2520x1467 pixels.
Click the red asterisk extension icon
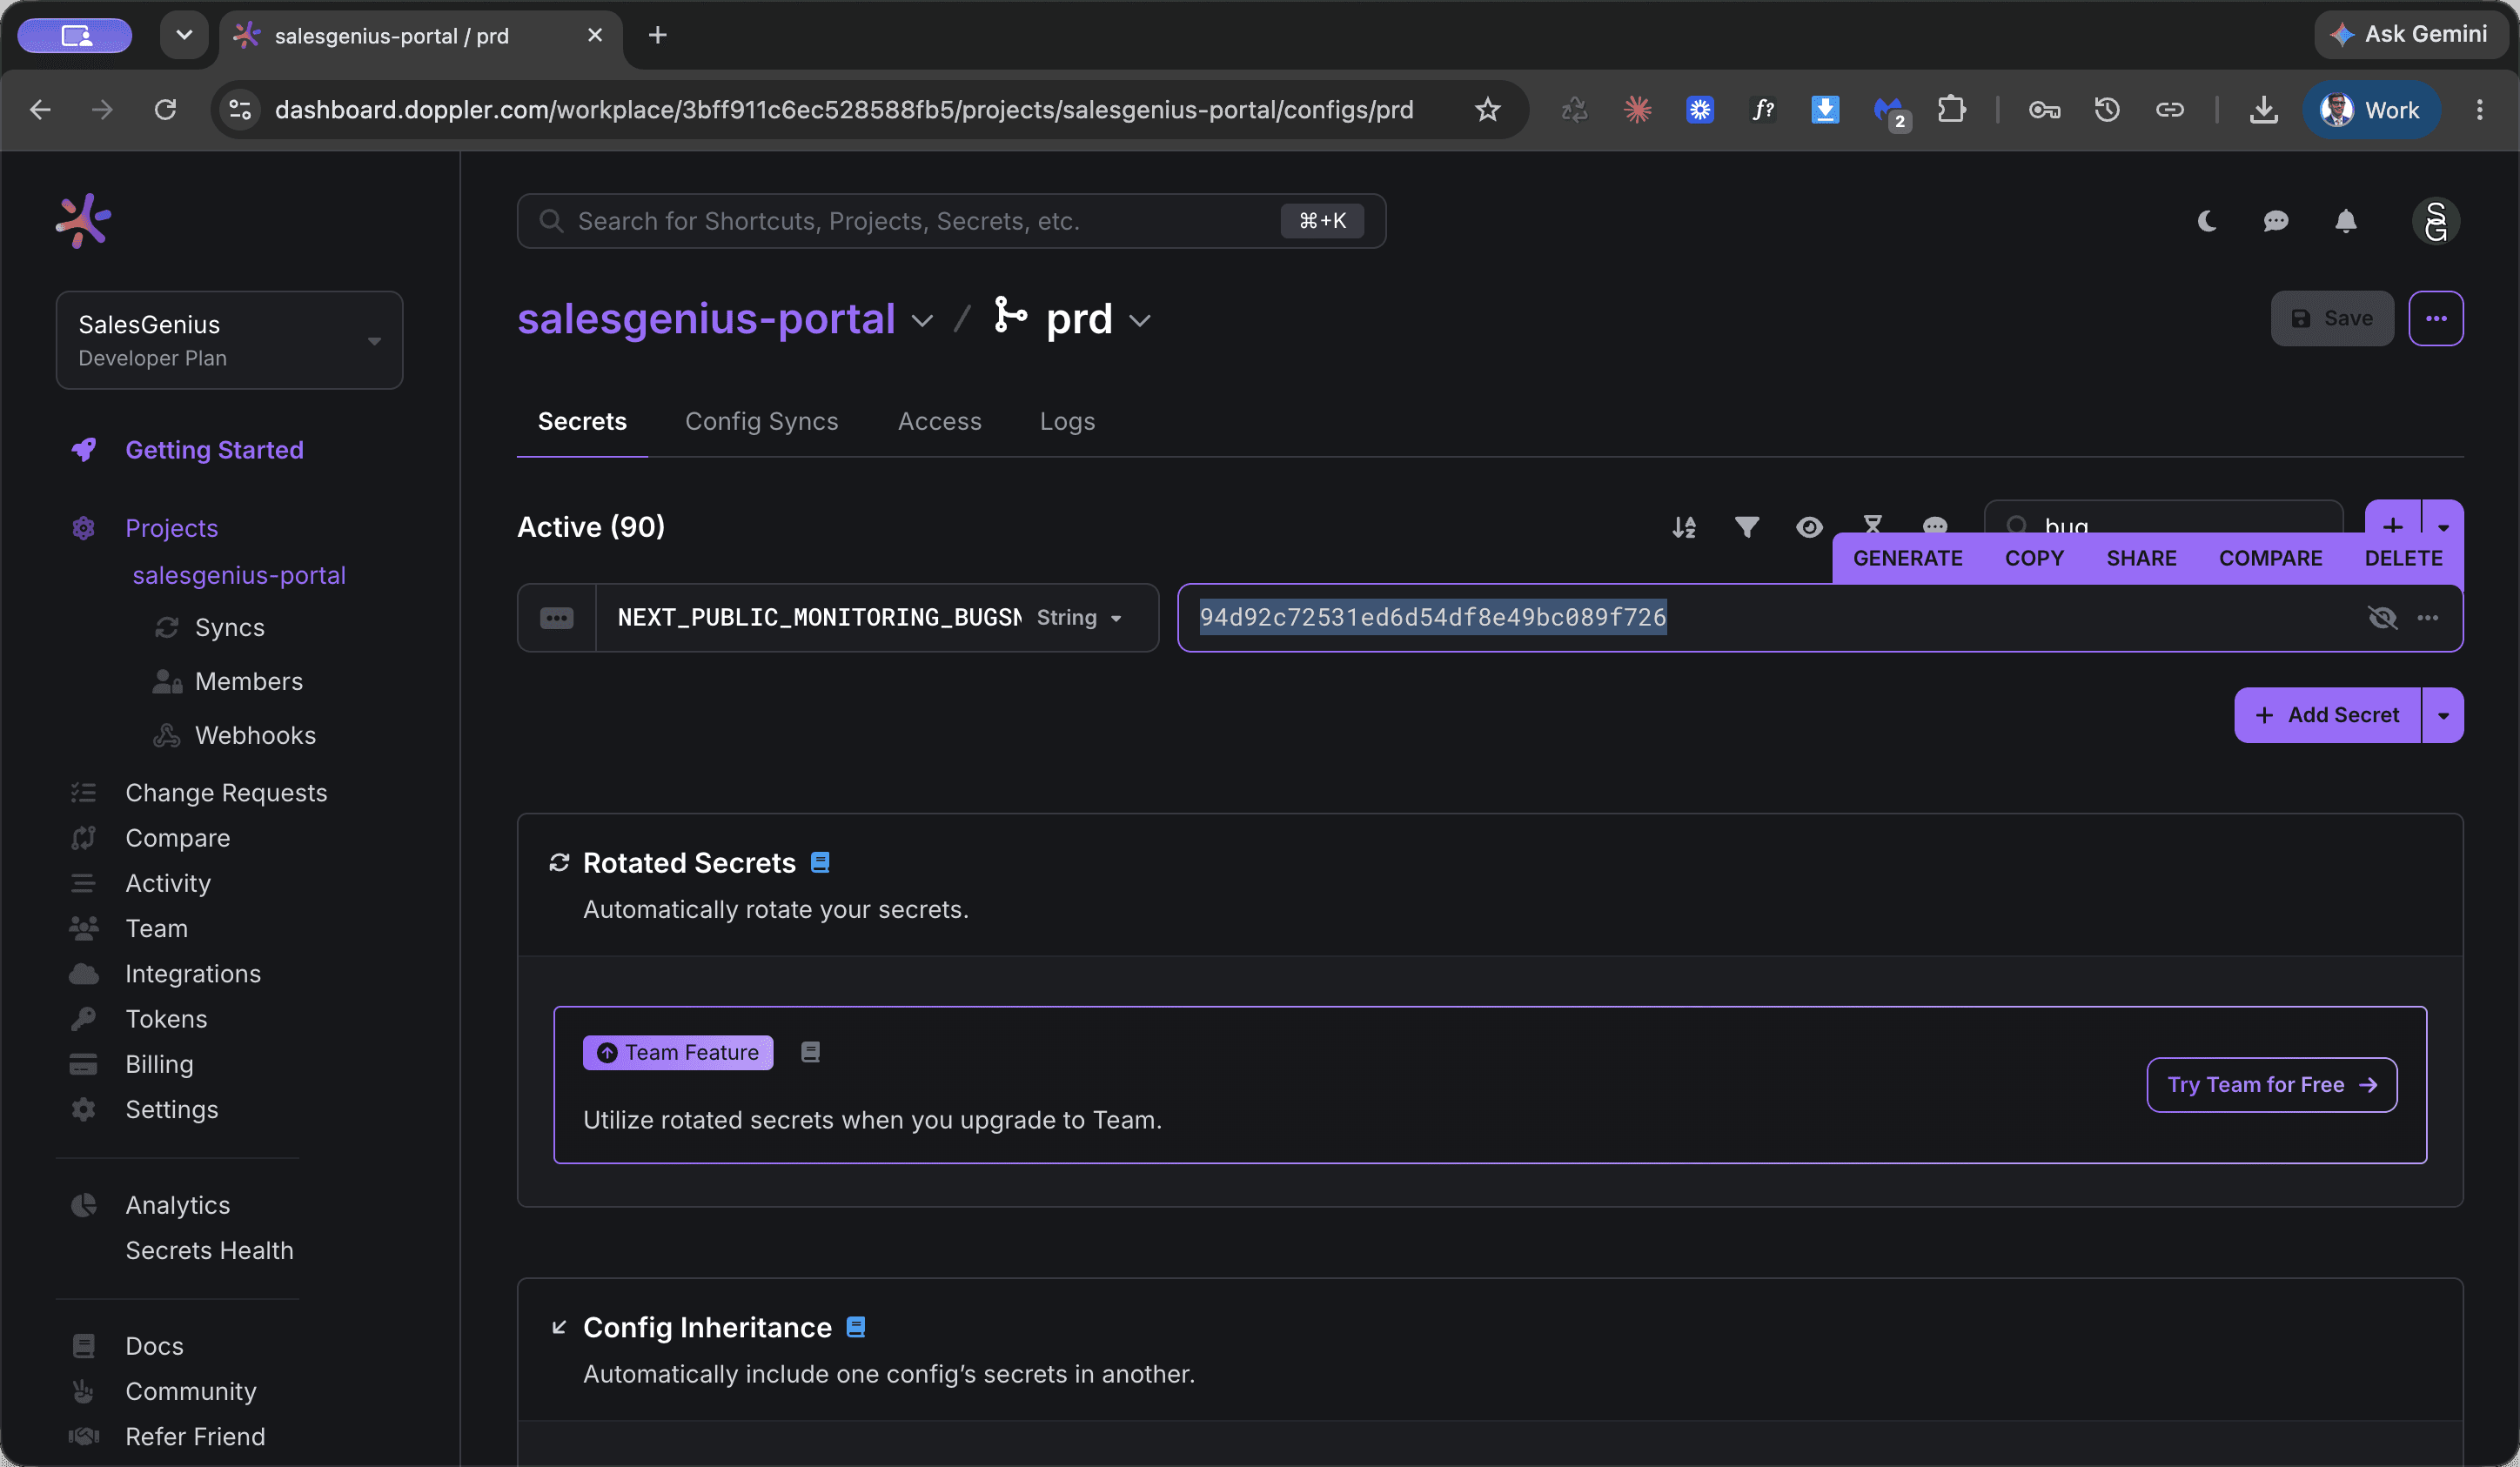point(1637,109)
